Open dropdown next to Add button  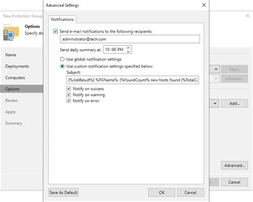[215, 103]
